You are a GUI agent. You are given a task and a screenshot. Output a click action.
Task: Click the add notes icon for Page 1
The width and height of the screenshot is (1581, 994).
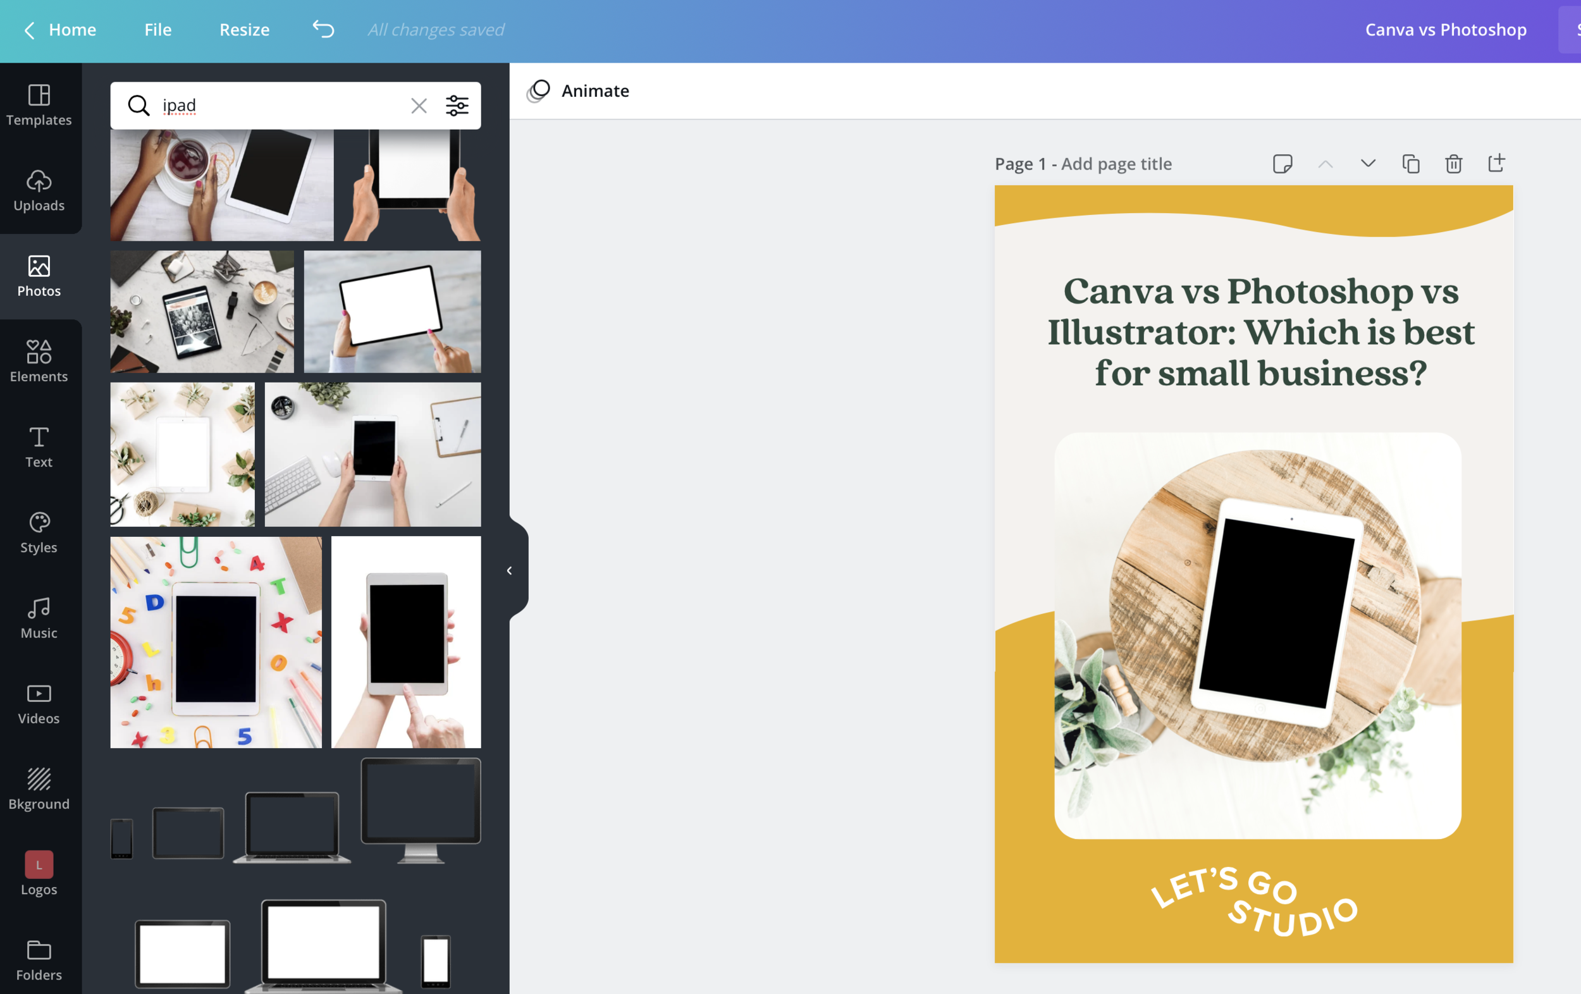[x=1283, y=164]
